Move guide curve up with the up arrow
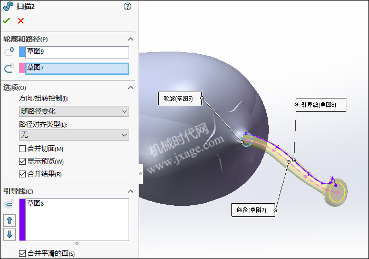 pos(9,221)
